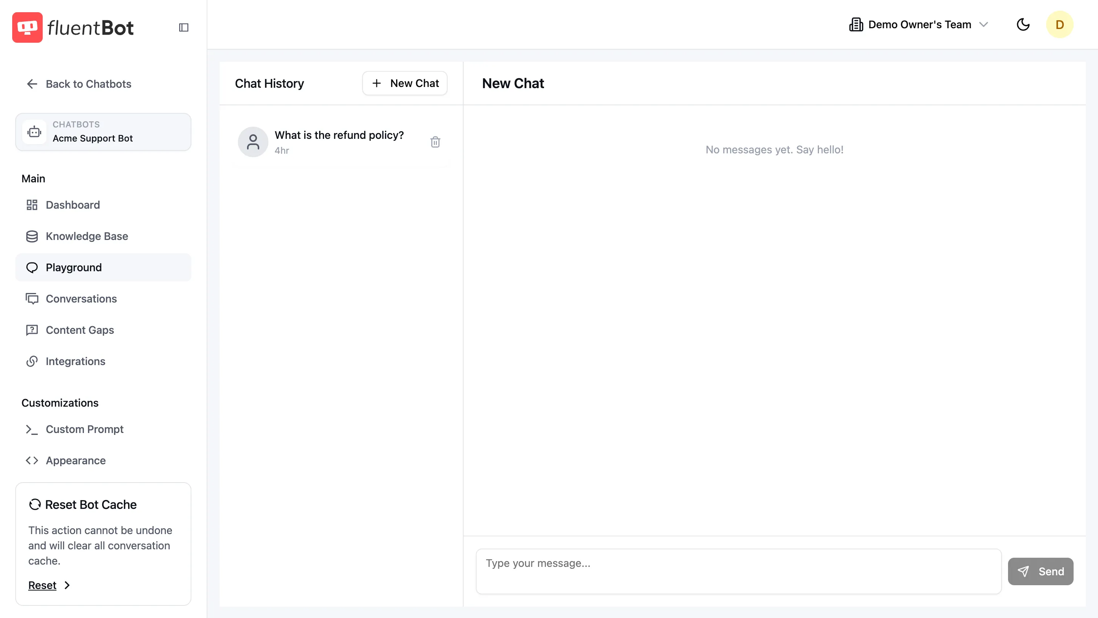Click the robot icon in Chatbots card
Image resolution: width=1098 pixels, height=618 pixels.
34,132
